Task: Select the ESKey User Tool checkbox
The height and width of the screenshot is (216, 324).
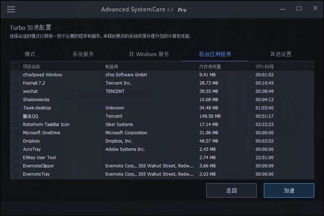Action: [x=16, y=158]
